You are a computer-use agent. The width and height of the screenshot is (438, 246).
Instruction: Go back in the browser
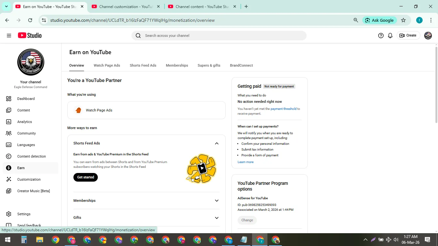(7, 20)
